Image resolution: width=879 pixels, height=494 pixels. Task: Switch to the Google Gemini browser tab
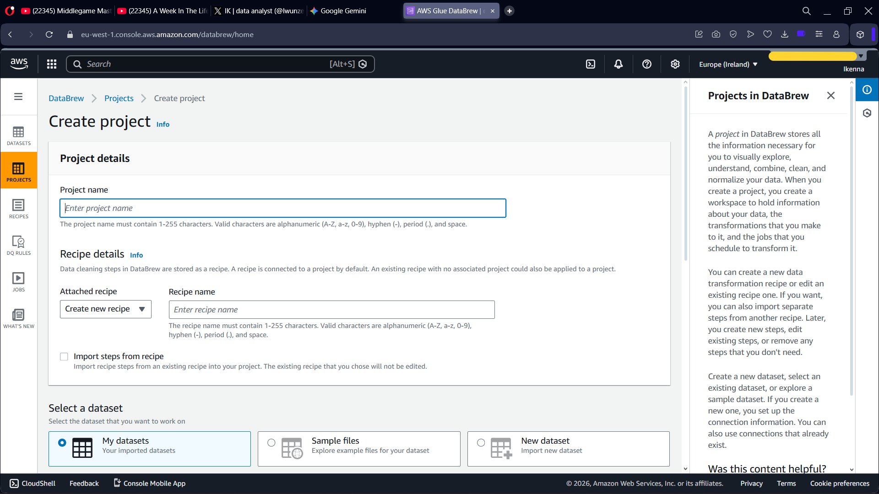click(x=339, y=11)
